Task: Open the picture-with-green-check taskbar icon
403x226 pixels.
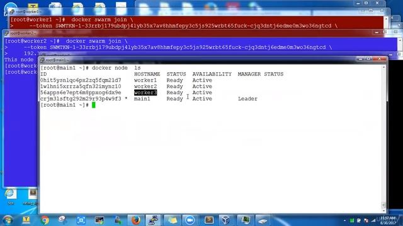Action: pos(99,220)
